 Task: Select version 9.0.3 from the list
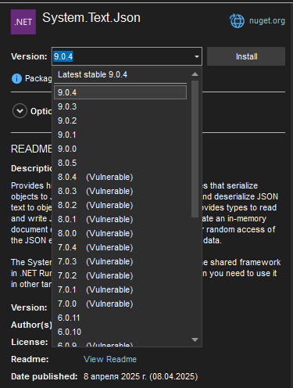click(120, 106)
